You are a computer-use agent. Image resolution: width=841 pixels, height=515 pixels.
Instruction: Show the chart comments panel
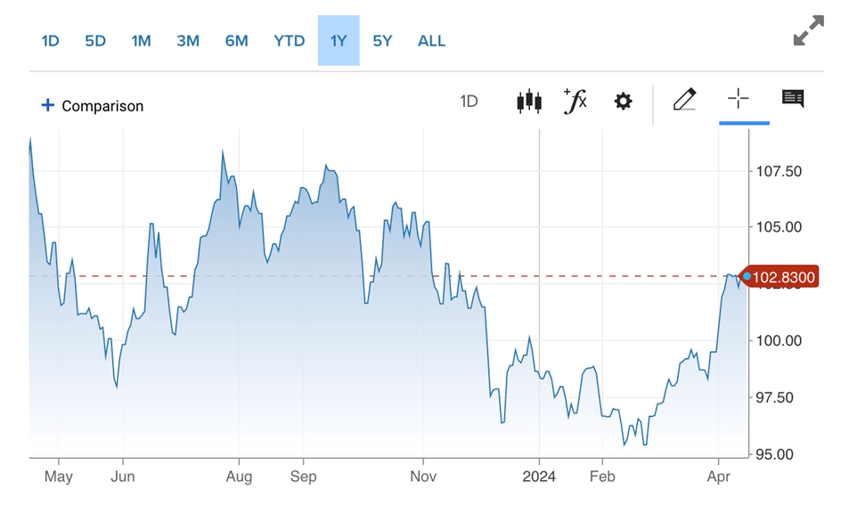pos(793,99)
